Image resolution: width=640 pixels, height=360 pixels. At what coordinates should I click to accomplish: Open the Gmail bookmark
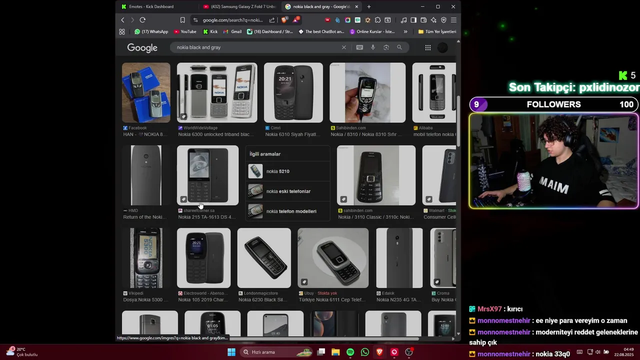pyautogui.click(x=232, y=31)
